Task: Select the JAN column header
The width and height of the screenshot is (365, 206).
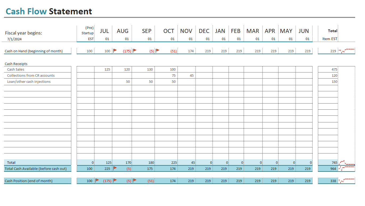Action: [x=220, y=31]
